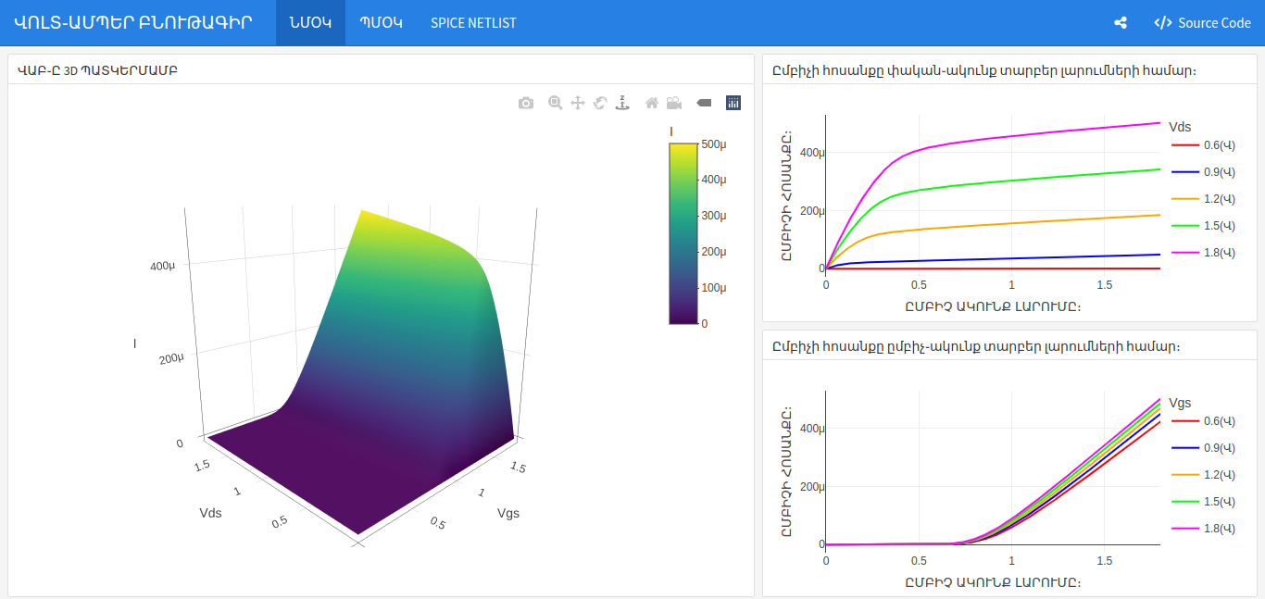This screenshot has width=1265, height=599.
Task: Reset camera to last saved view
Action: (x=674, y=103)
